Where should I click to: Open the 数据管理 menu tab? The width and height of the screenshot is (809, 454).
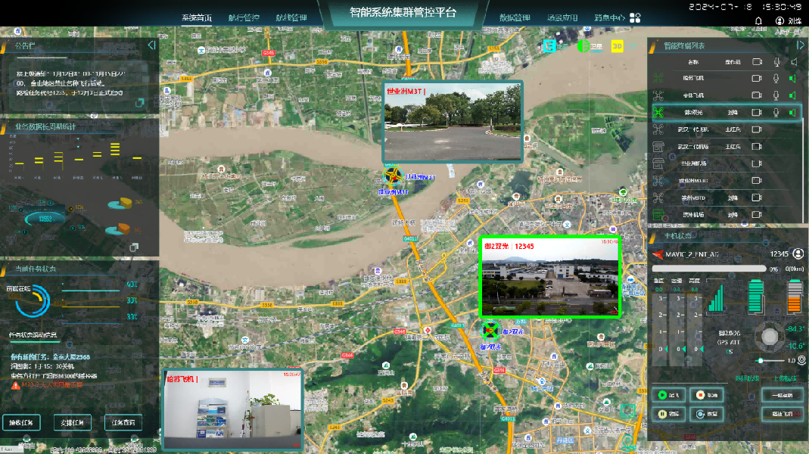click(x=515, y=17)
